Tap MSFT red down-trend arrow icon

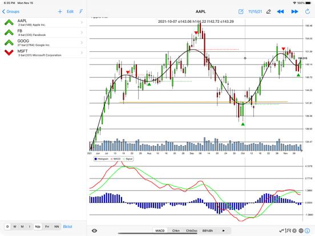click(x=9, y=52)
